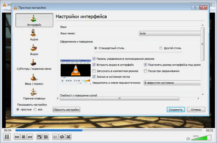Pause playback in the main VLC window
The image size is (217, 143).
pos(7,137)
